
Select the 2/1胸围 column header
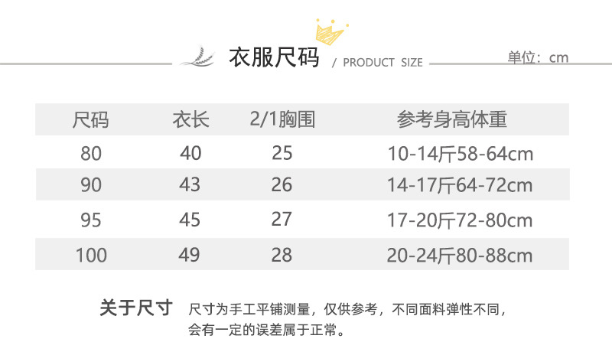[x=282, y=119]
